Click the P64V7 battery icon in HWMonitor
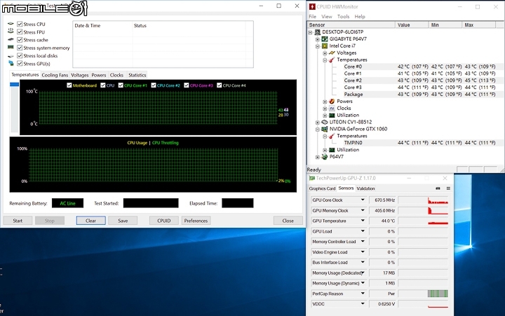Screen dimensions: 505x316 [325, 157]
